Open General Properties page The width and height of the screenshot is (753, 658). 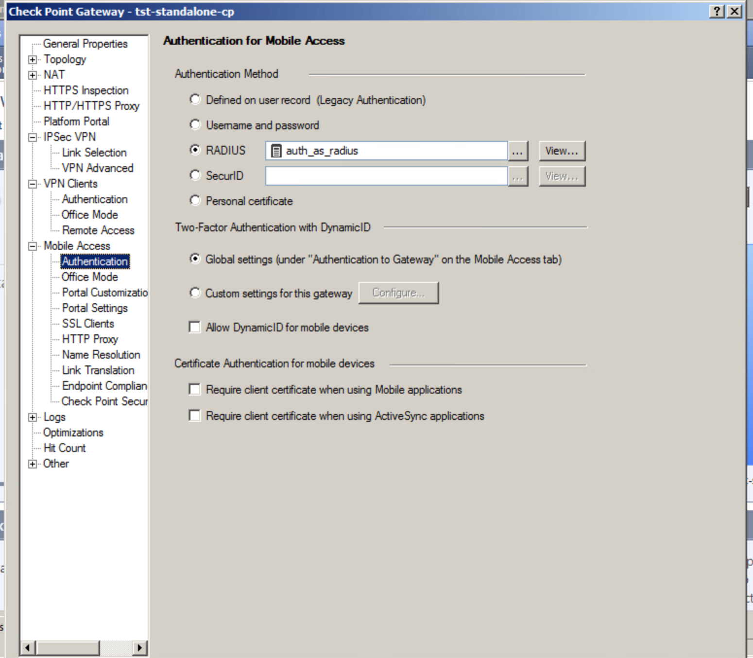click(85, 44)
